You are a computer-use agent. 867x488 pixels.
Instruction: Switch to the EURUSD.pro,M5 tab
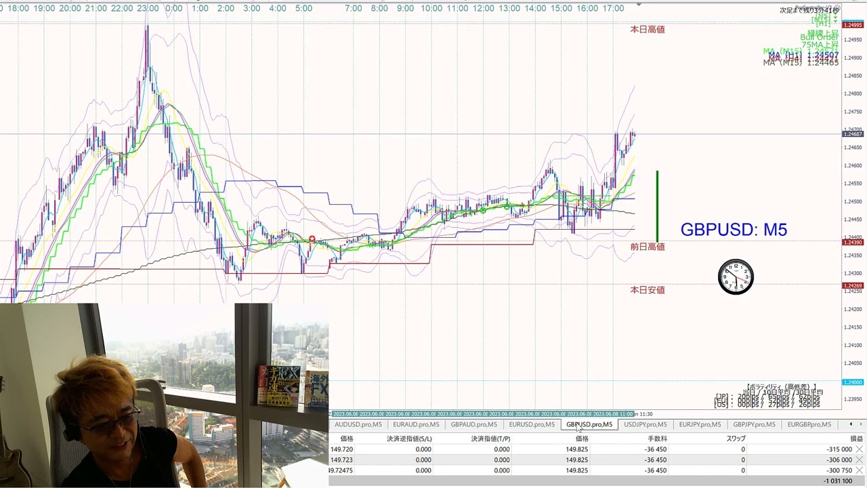coord(532,425)
